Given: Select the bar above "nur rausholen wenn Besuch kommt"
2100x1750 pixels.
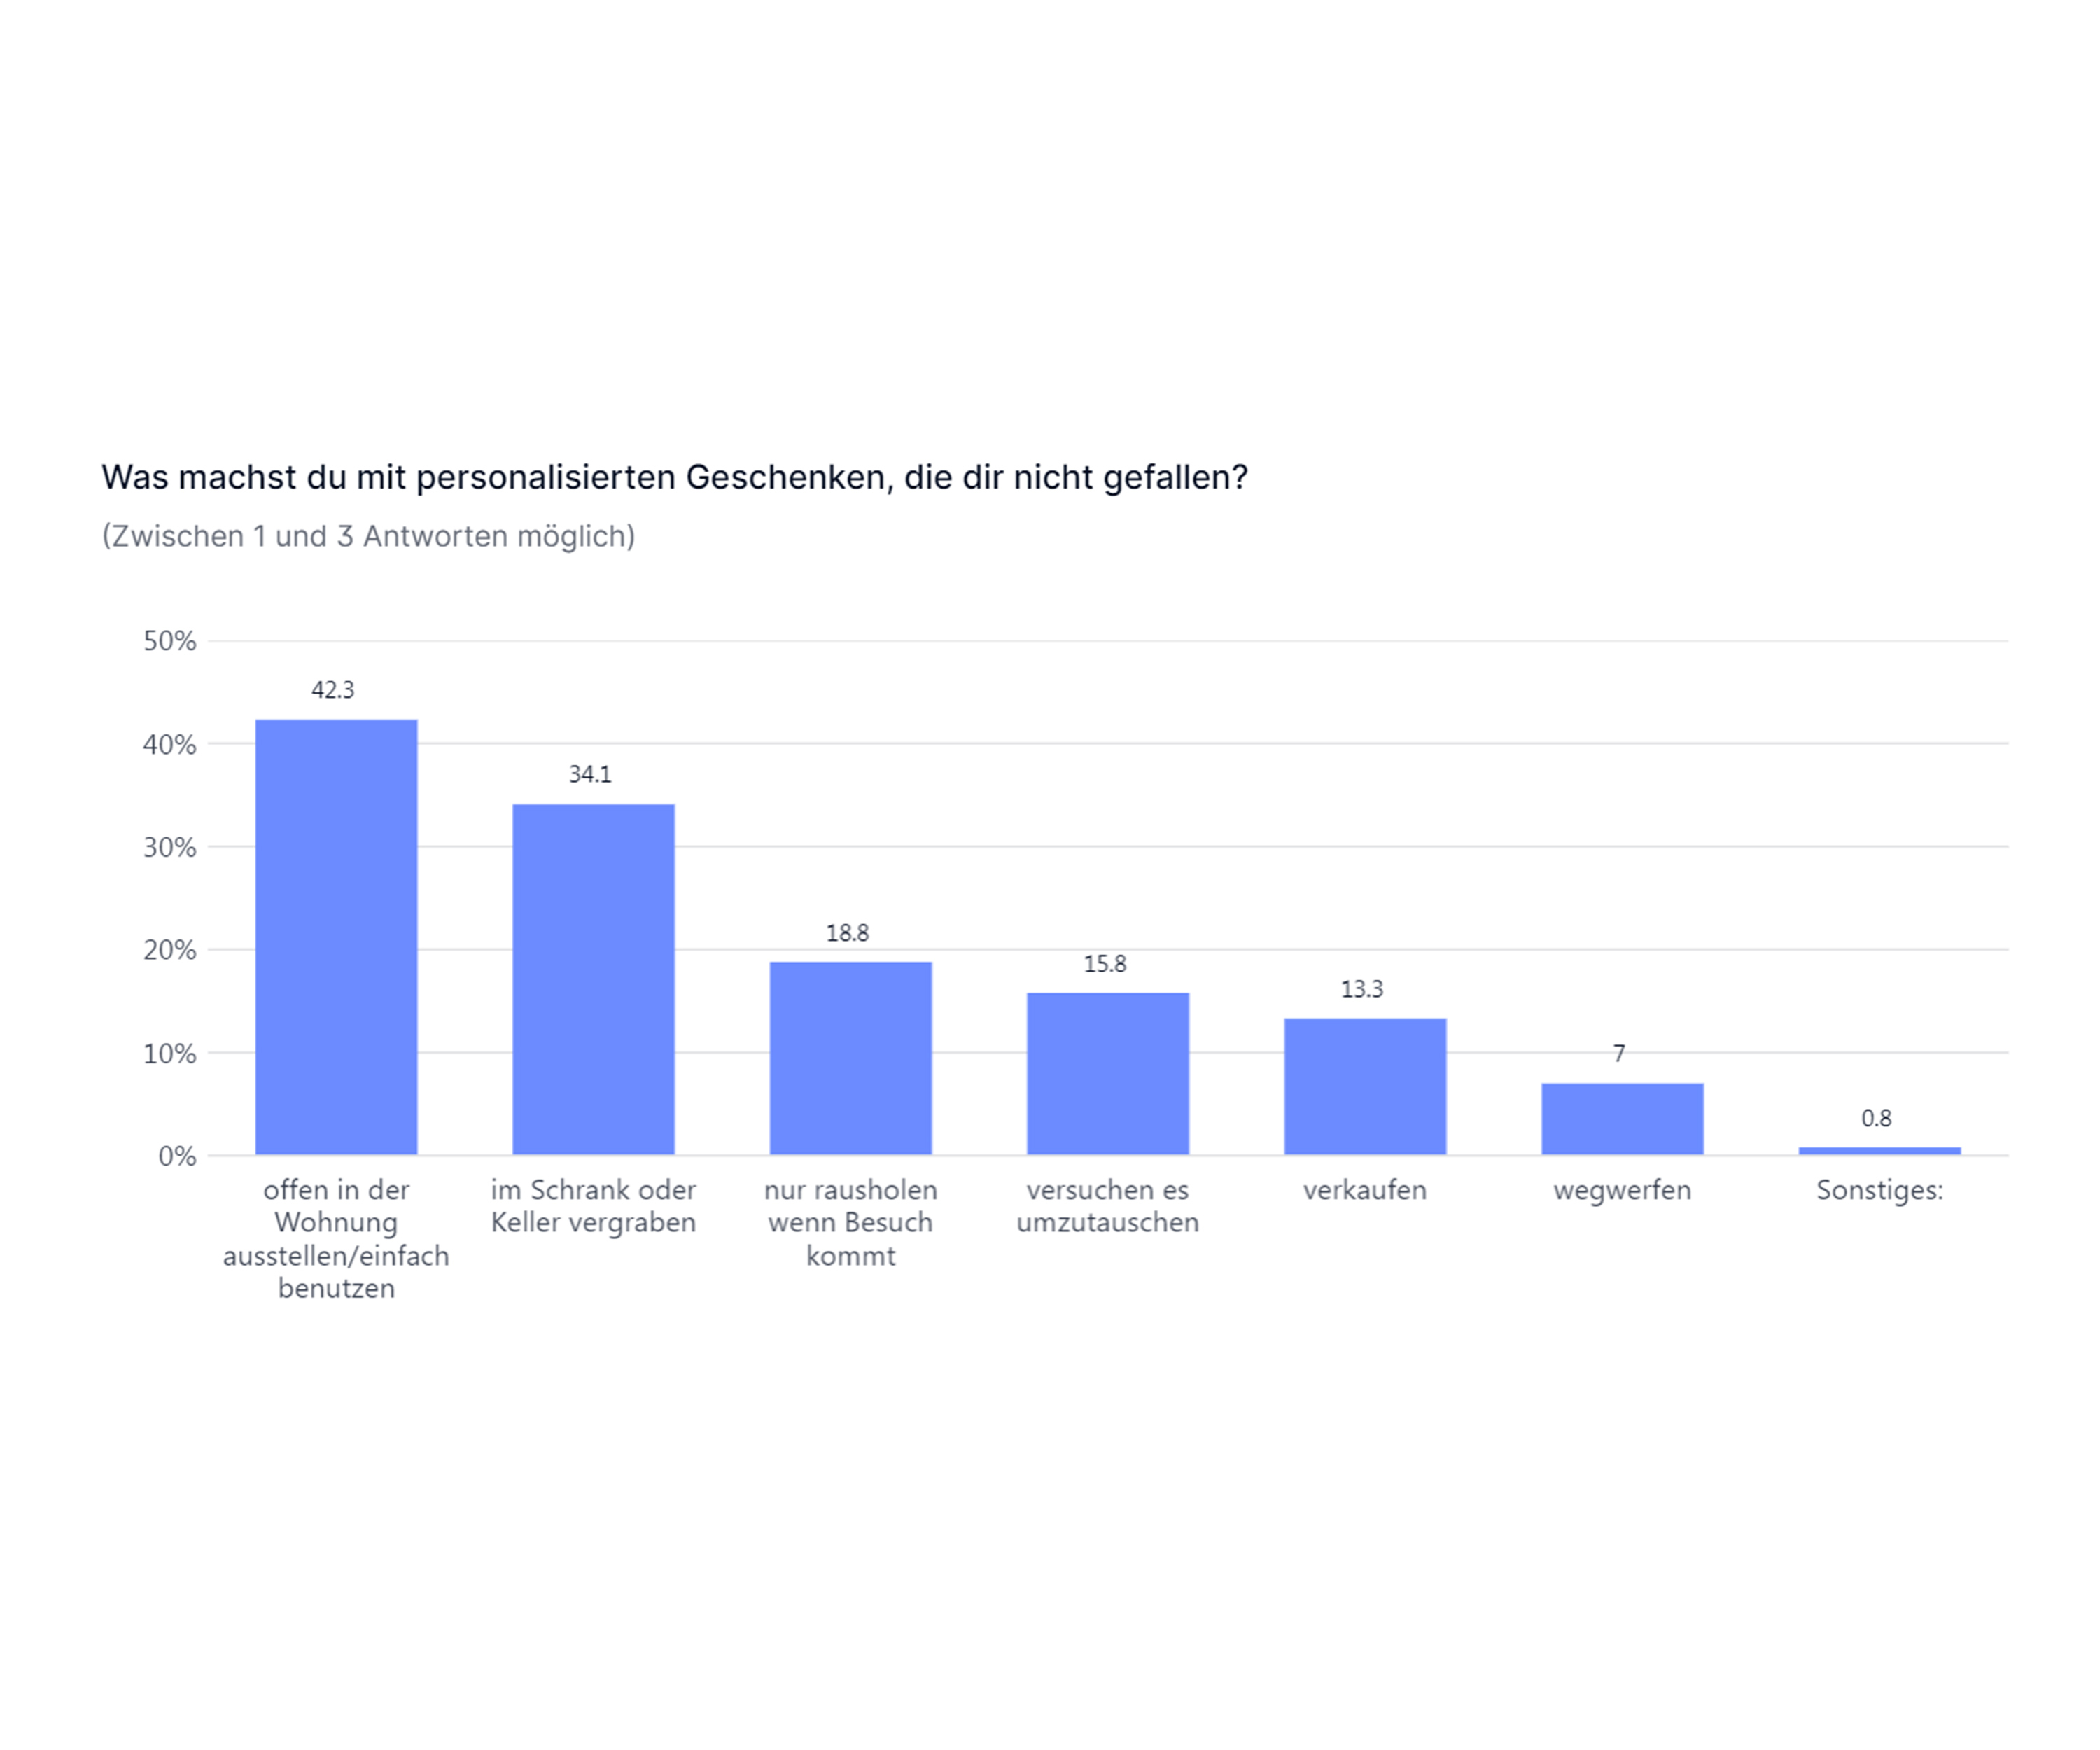Looking at the screenshot, I should tap(850, 1058).
